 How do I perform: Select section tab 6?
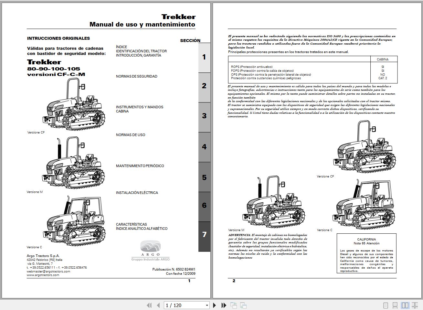[204, 207]
